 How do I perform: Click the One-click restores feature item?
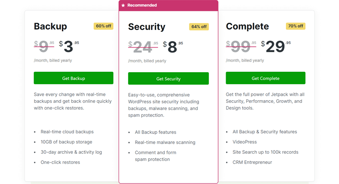tap(60, 162)
